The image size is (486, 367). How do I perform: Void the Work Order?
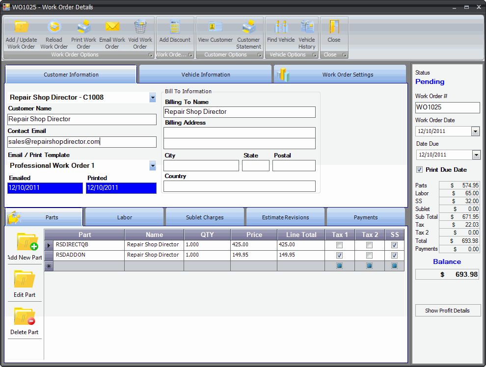pos(140,34)
